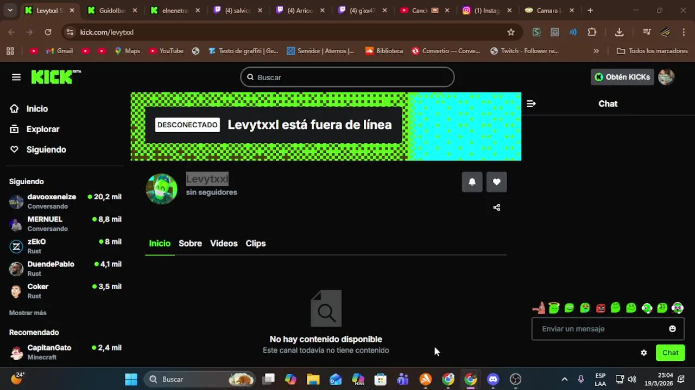Open Gmail bookmark
This screenshot has width=695, height=390.
tap(60, 51)
